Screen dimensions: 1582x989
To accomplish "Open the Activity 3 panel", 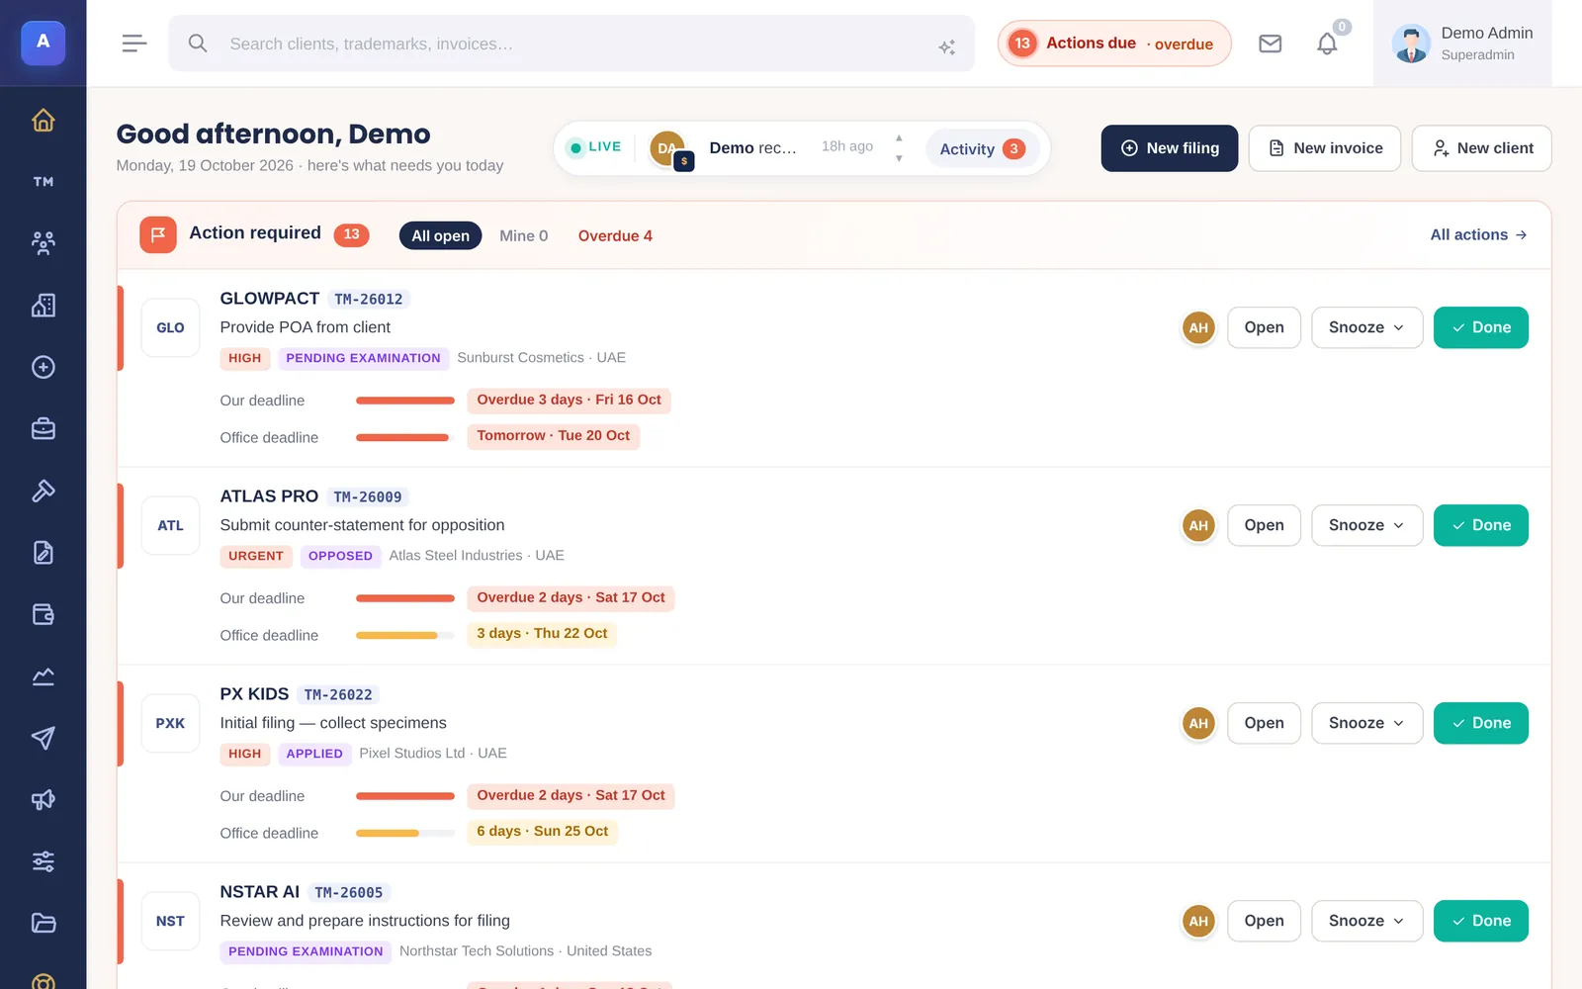I will [982, 148].
